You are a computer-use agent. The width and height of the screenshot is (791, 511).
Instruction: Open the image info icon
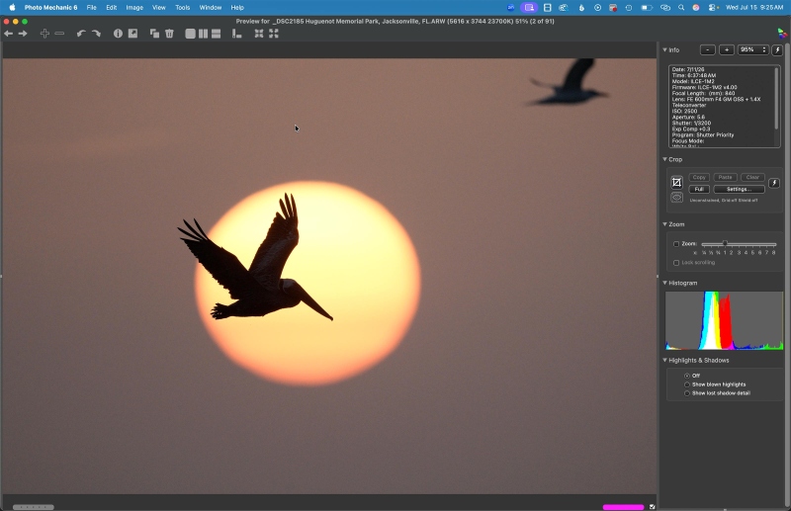point(118,34)
